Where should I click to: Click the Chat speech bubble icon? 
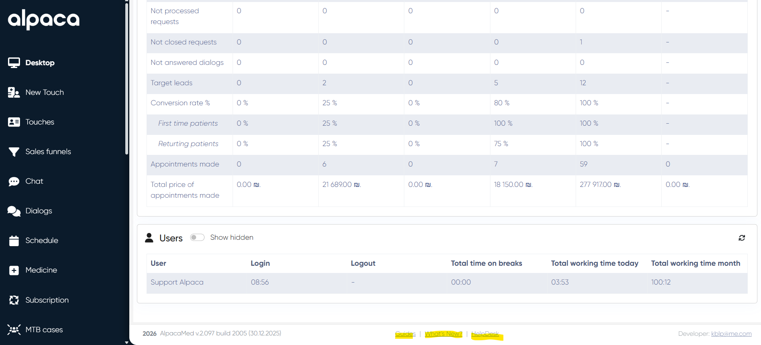[14, 181]
